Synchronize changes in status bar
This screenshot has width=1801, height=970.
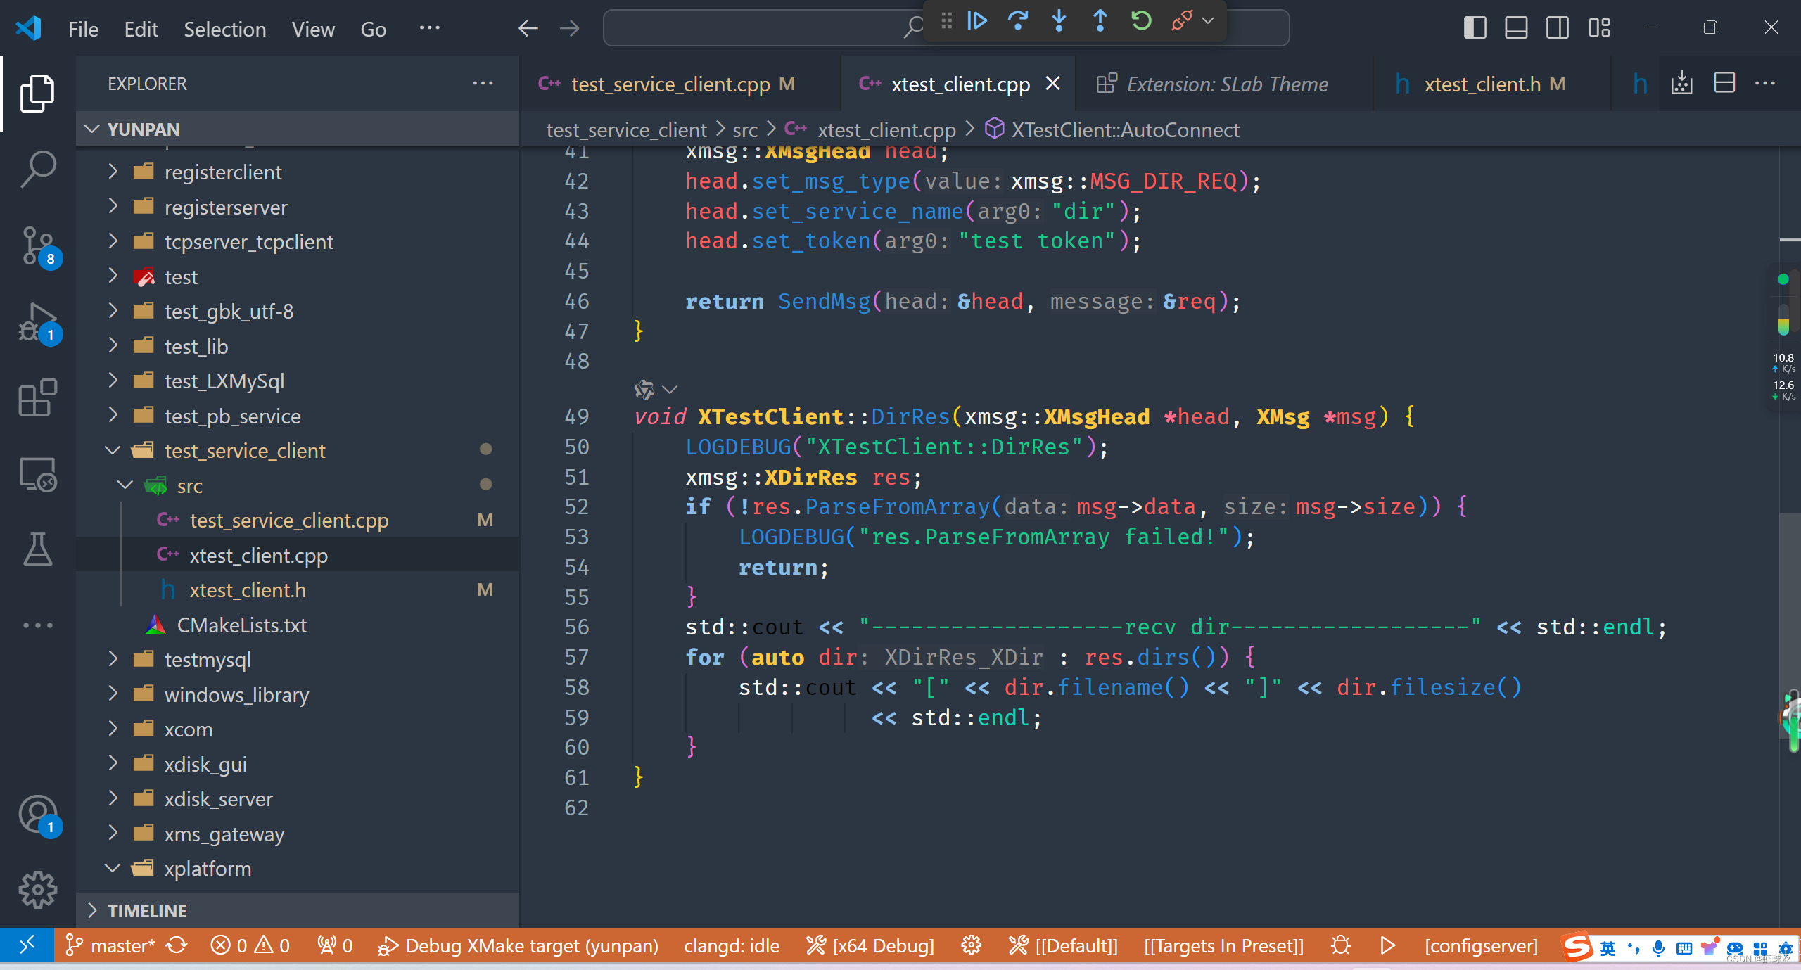point(177,946)
